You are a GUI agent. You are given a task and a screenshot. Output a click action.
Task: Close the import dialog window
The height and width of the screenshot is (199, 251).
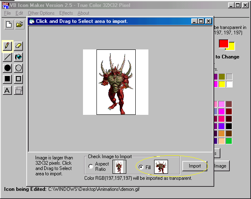pos(208,21)
